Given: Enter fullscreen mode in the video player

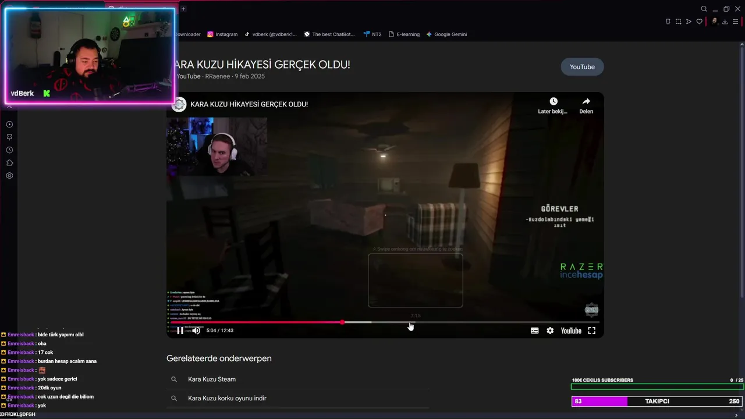Looking at the screenshot, I should 591,331.
